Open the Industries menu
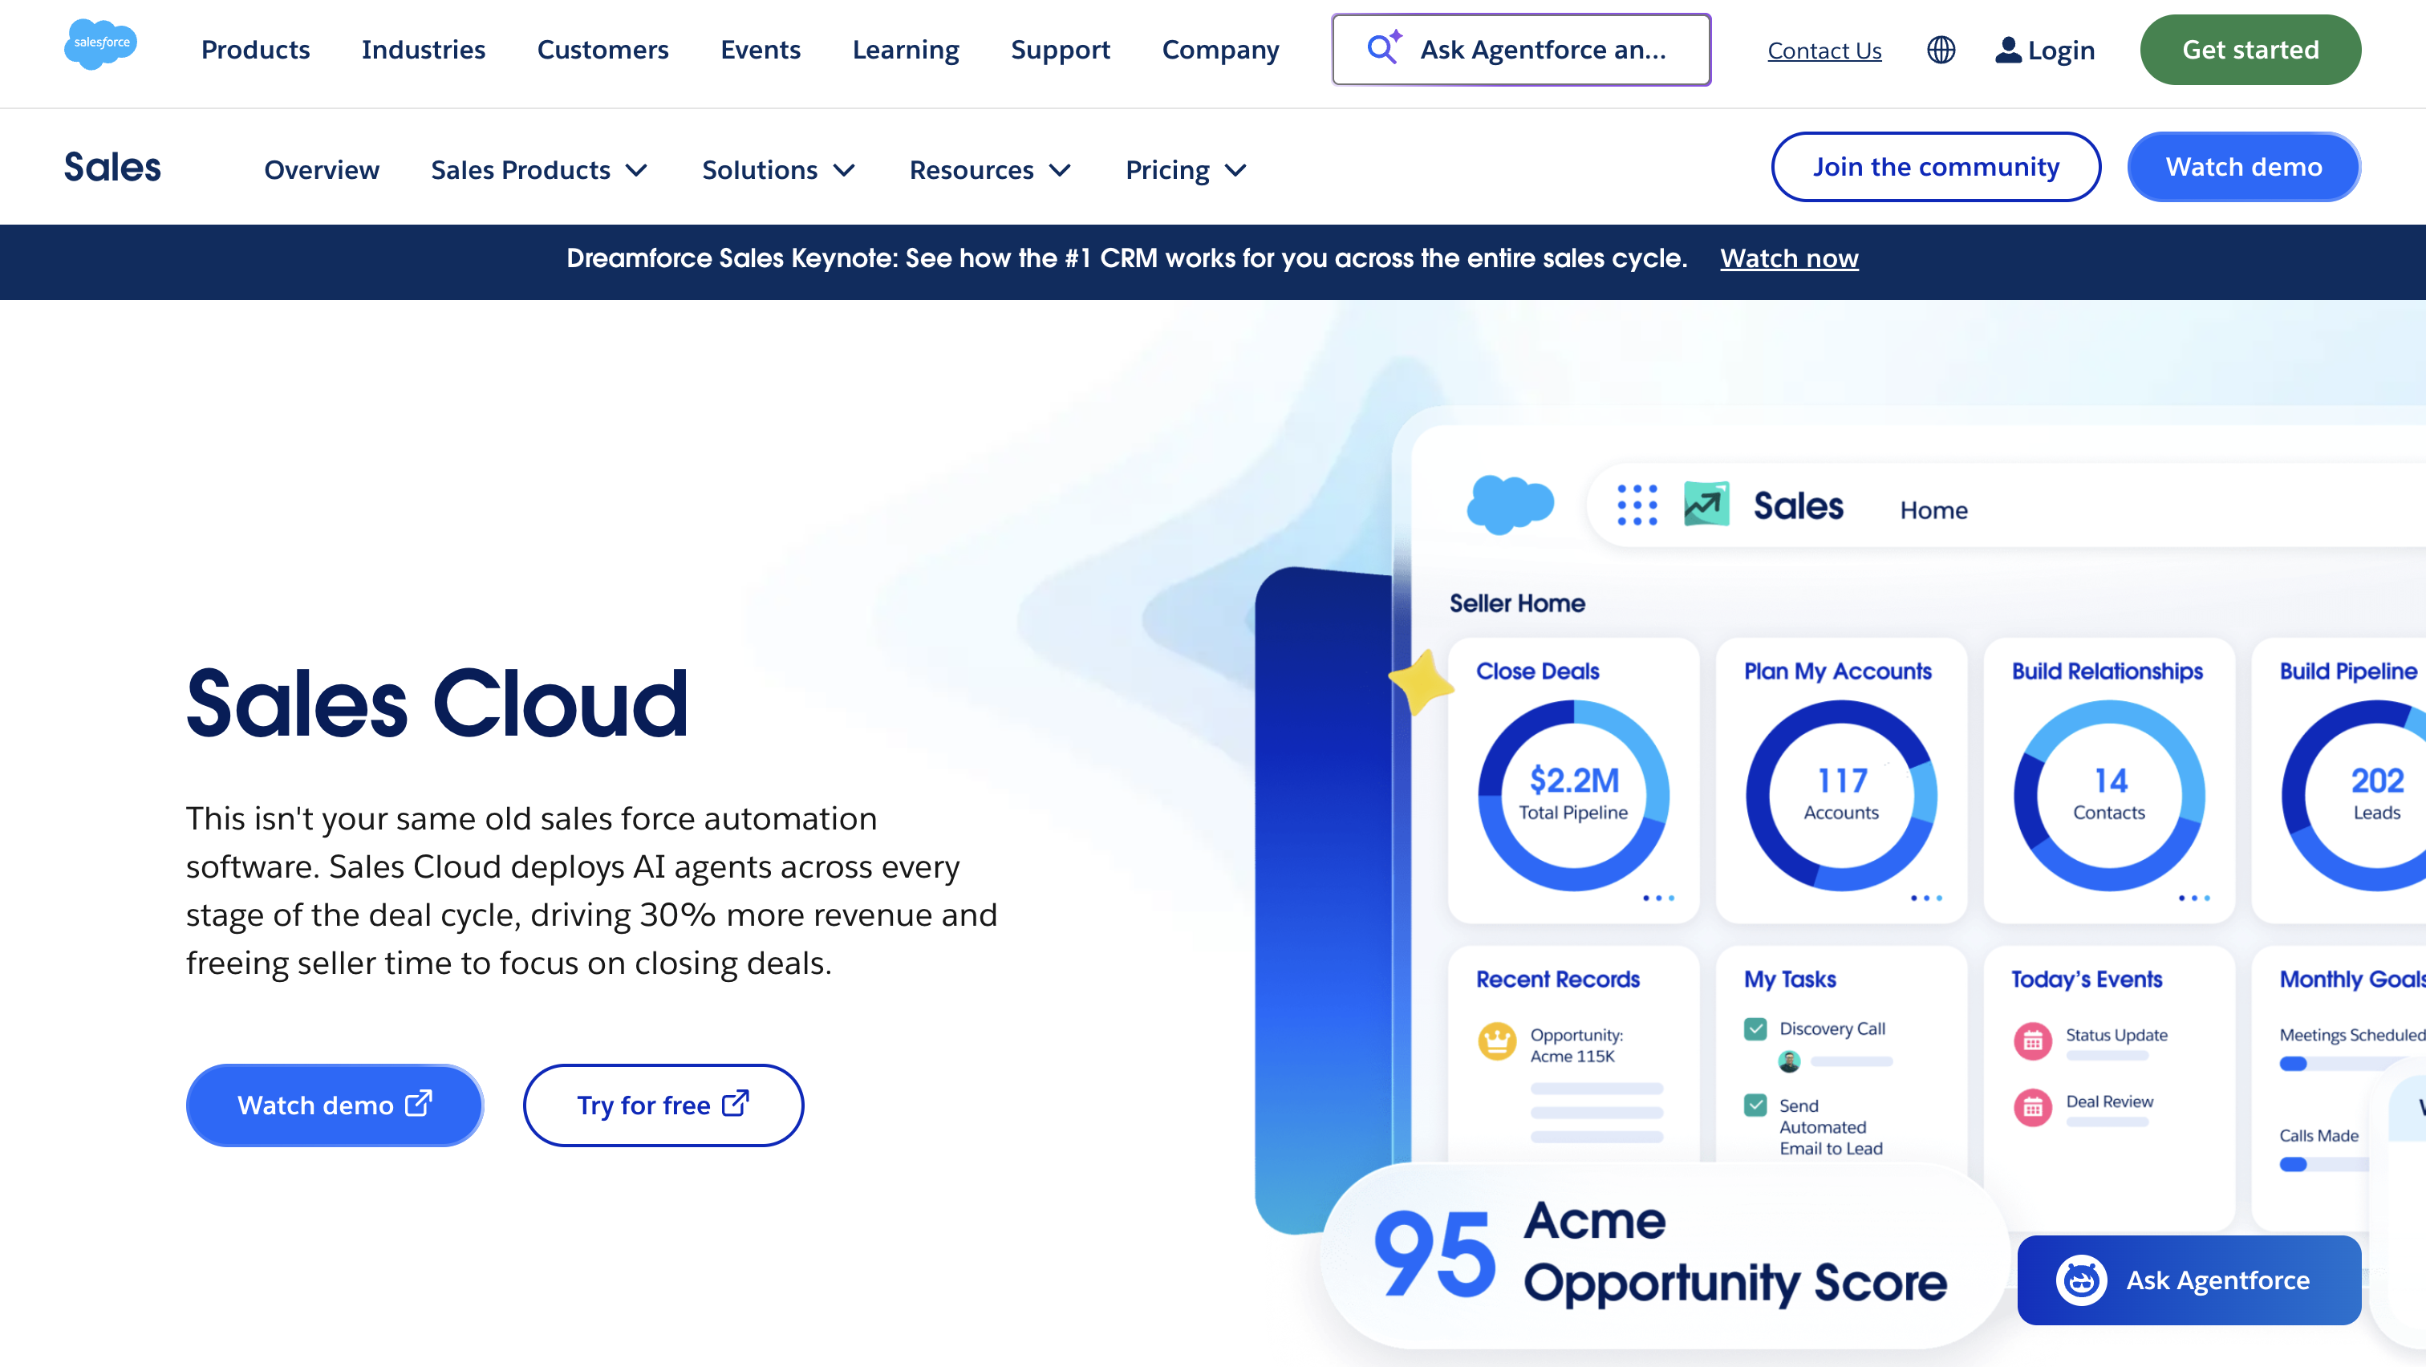 [x=424, y=50]
